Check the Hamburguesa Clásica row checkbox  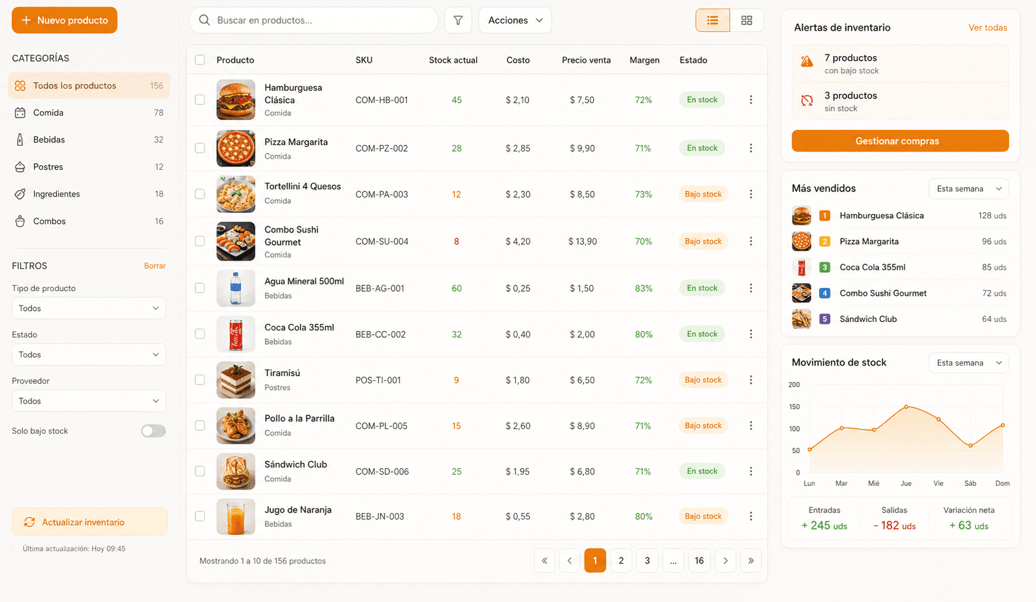200,100
